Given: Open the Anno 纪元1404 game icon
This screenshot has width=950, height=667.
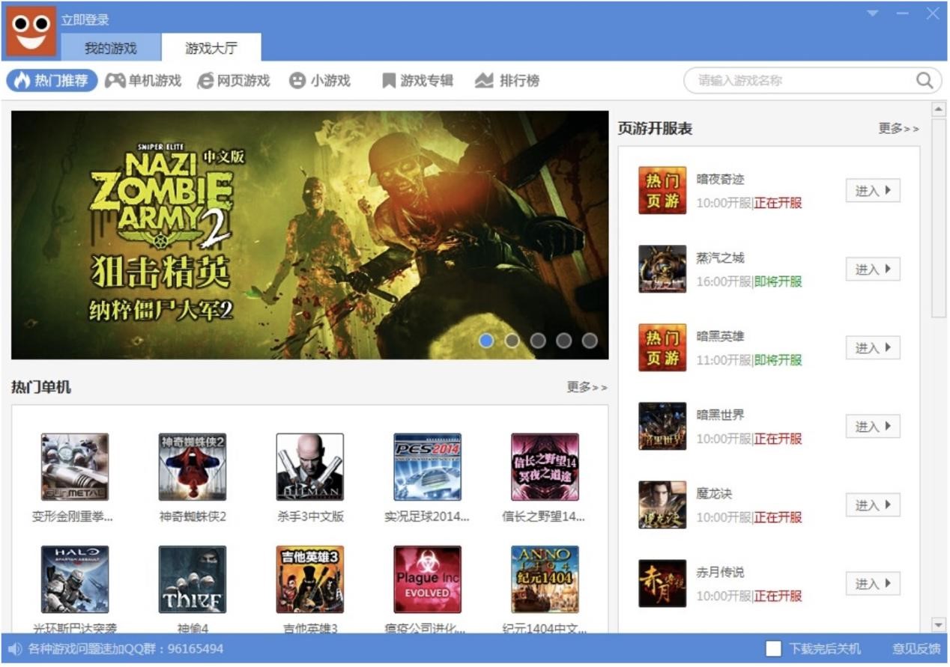Looking at the screenshot, I should pos(545,579).
